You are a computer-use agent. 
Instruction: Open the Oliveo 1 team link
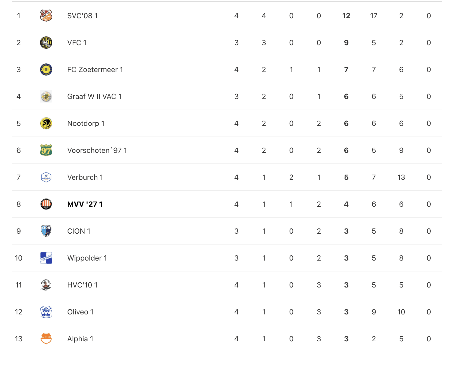[x=80, y=312]
